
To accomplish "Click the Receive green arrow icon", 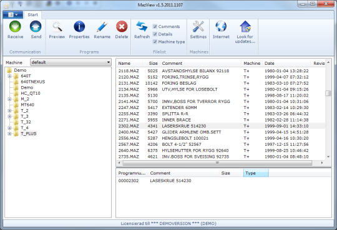I will coord(15,27).
